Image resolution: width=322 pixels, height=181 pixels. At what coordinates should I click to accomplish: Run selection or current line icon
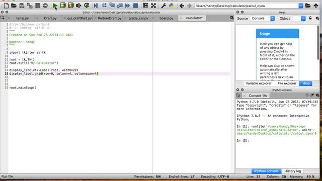(x=78, y=6)
